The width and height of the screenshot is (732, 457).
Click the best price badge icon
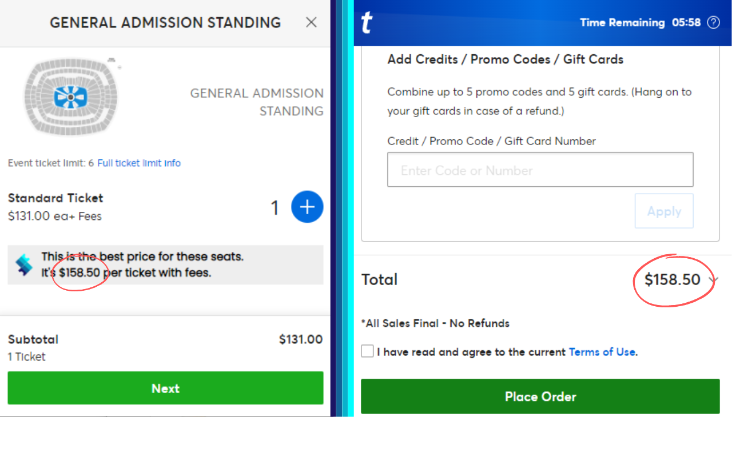click(24, 265)
